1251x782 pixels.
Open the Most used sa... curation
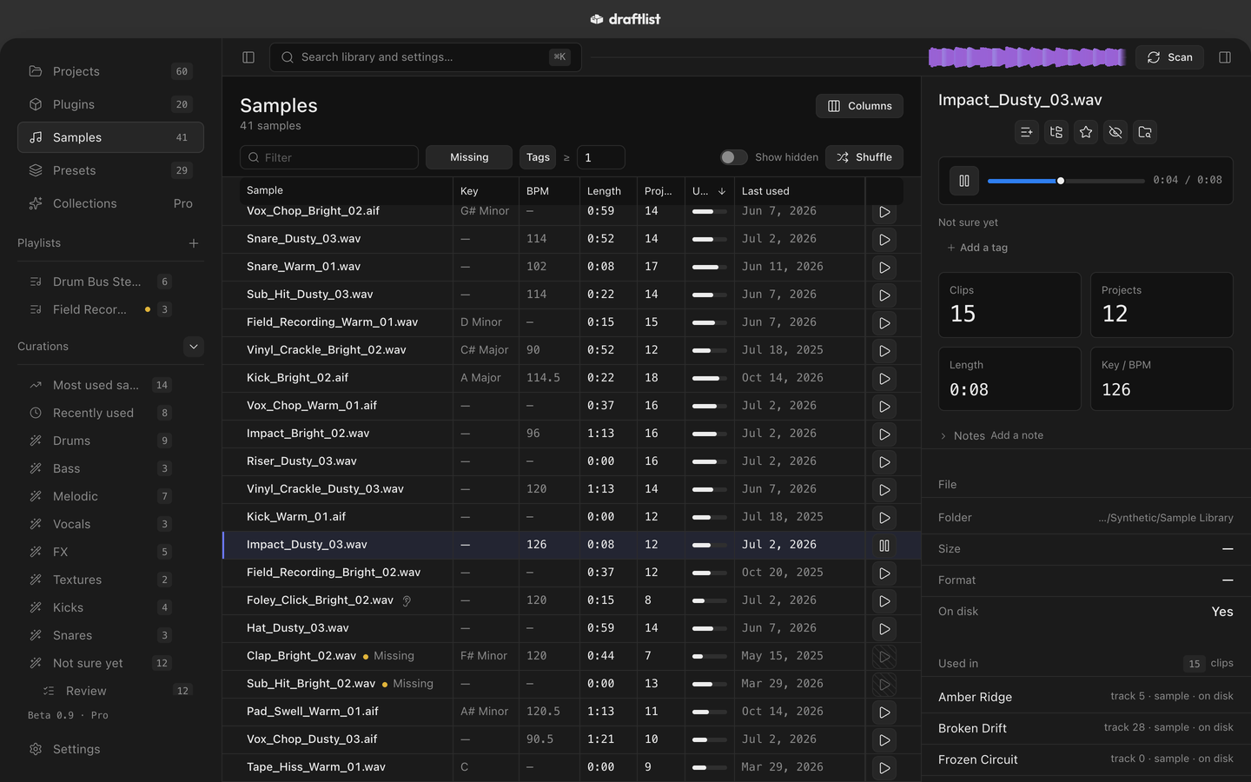click(x=110, y=385)
